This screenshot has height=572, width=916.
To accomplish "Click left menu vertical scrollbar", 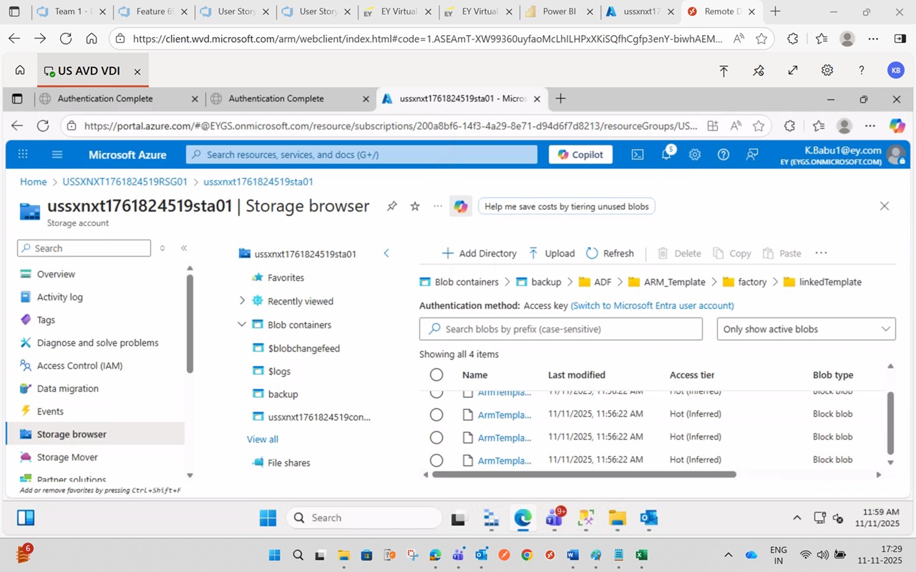I will click(190, 324).
